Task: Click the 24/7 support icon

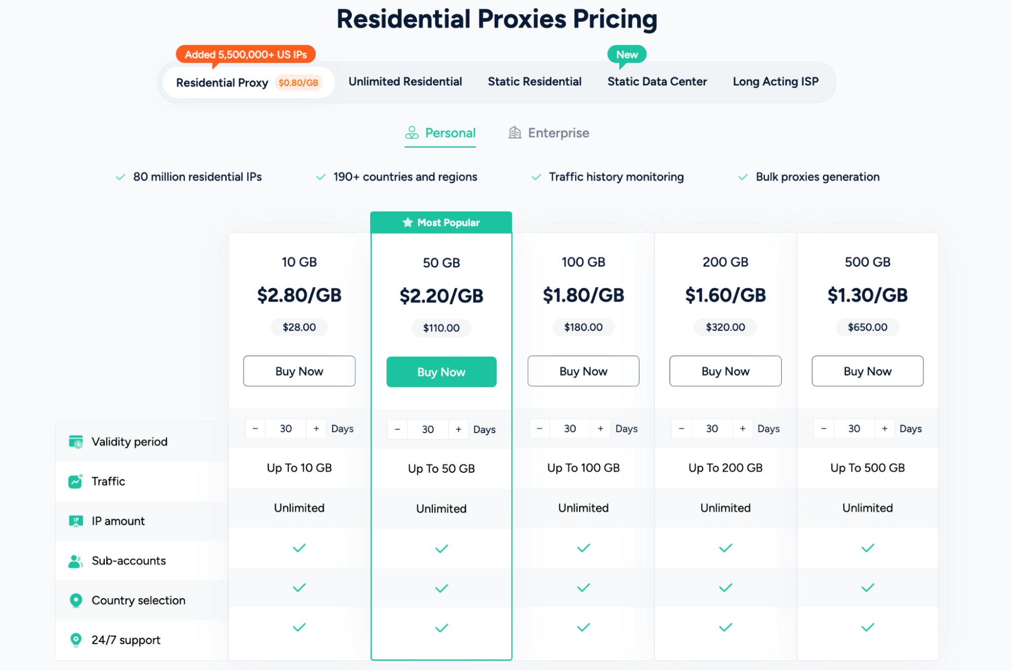Action: (75, 640)
